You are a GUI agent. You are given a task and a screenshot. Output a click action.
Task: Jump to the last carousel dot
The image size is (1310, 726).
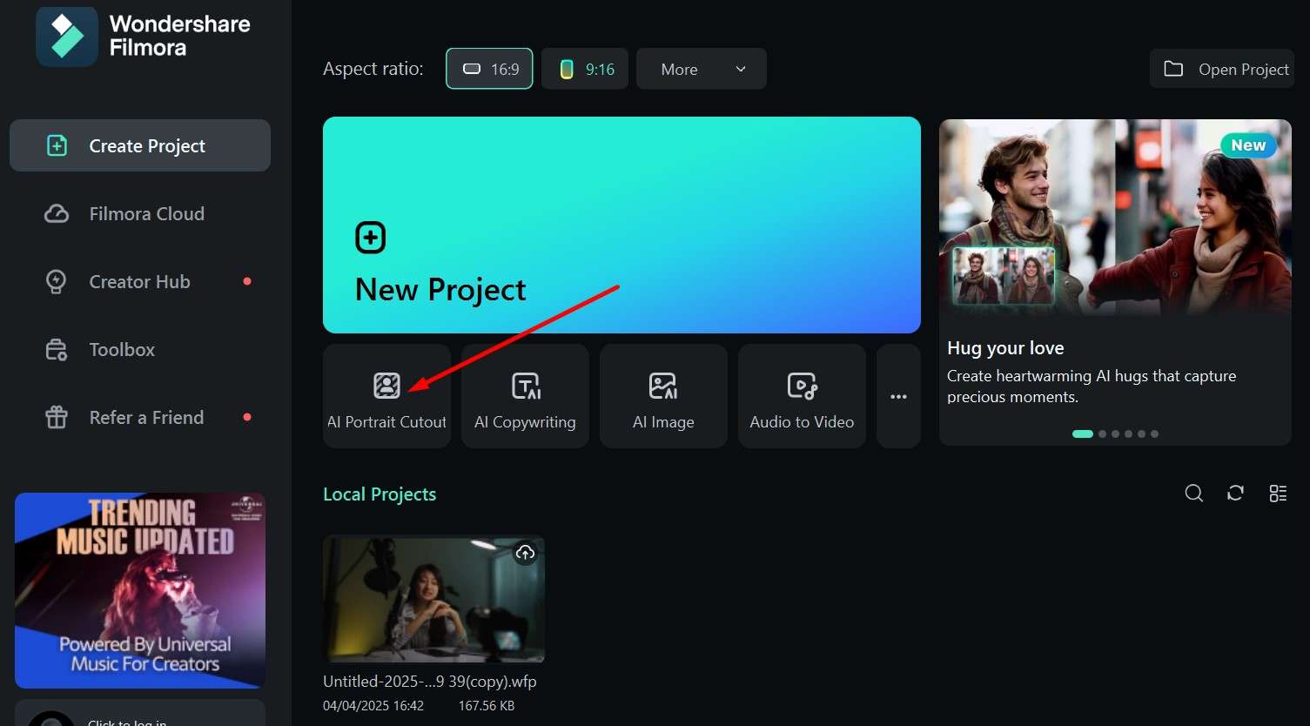click(x=1154, y=434)
